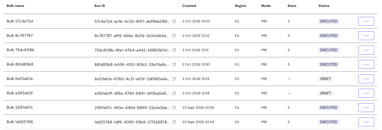Click created date 2 Oct 2026 14:03
The image size is (382, 130).
point(196,21)
